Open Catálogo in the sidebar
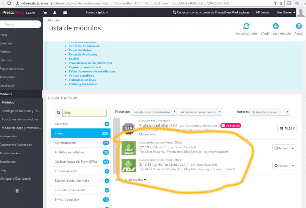 [6, 43]
